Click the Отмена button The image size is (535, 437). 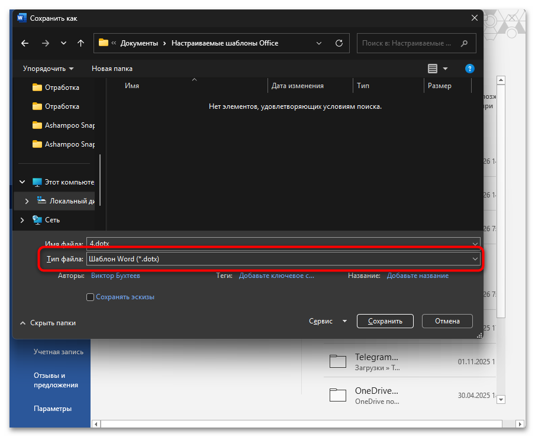click(447, 321)
